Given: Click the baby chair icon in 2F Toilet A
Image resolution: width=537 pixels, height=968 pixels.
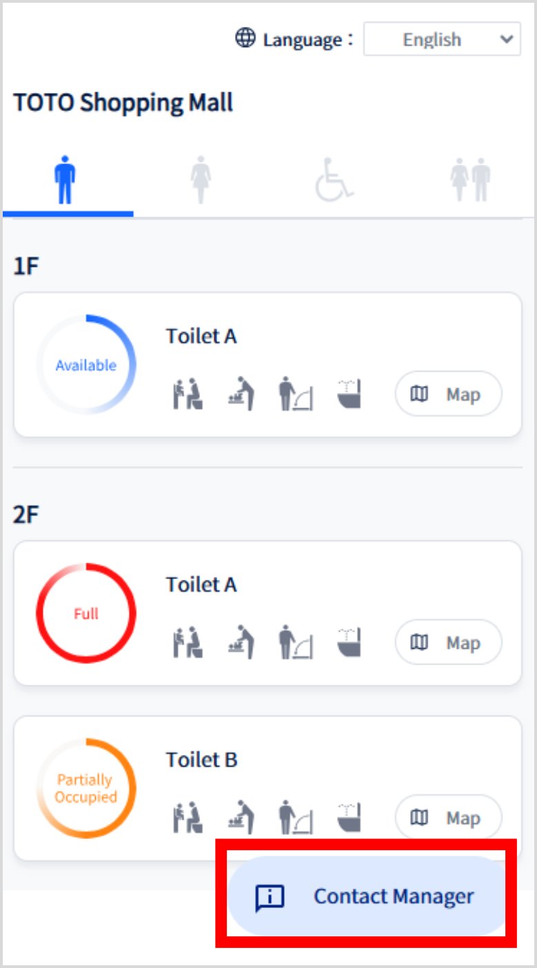Looking at the screenshot, I should coord(187,643).
